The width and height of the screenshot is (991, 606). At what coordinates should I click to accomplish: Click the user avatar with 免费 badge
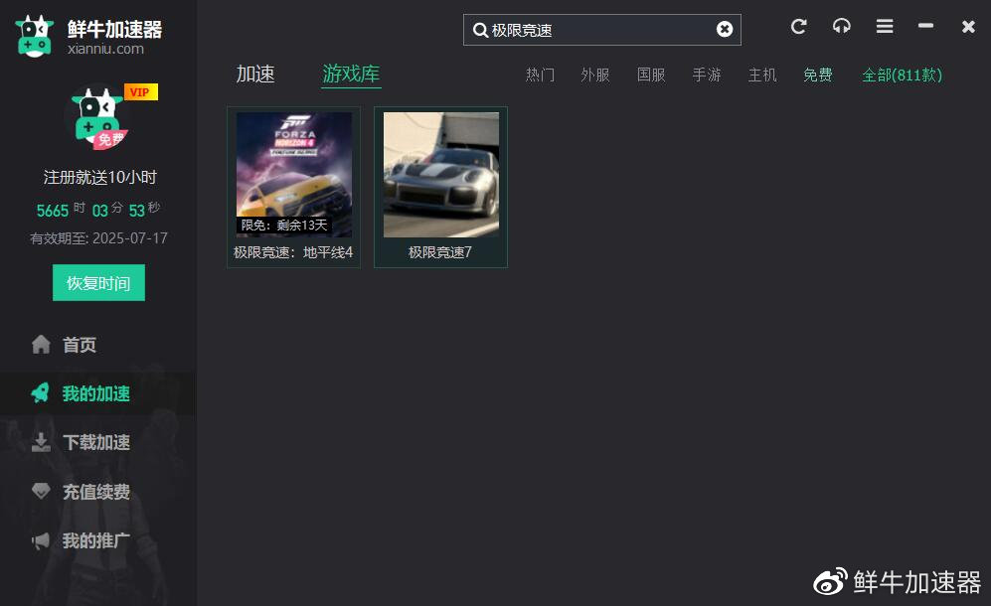click(x=97, y=118)
